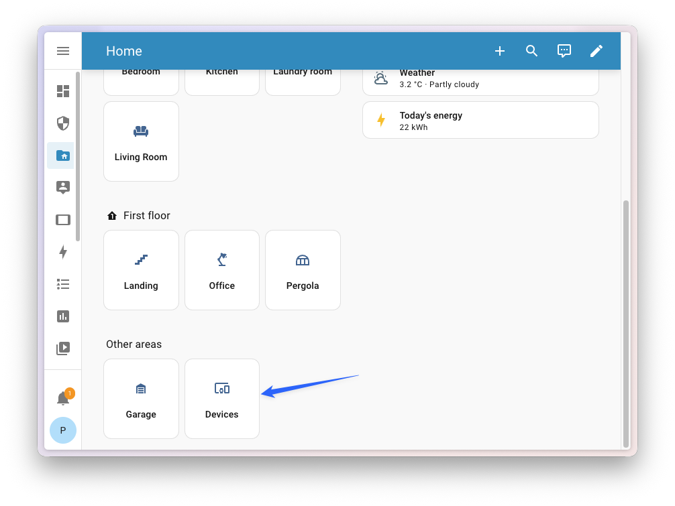Open the Media browser sidebar icon
Viewport: 675px width, 506px height.
click(62, 348)
